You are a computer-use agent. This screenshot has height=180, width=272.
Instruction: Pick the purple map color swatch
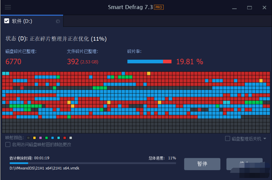click(41, 138)
